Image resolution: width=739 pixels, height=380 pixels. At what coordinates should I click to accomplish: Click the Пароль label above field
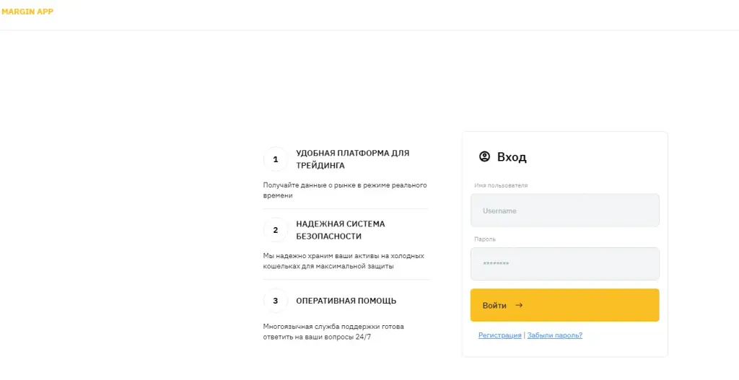[485, 239]
